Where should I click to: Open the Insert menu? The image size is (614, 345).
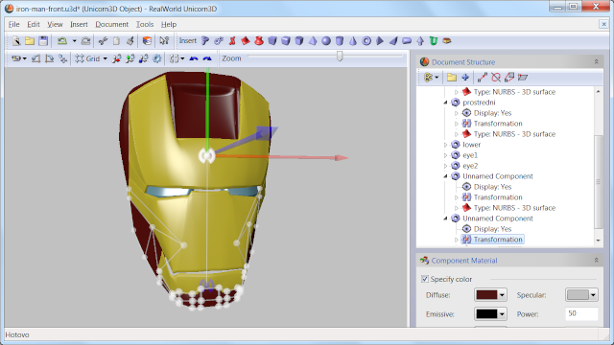tap(79, 24)
